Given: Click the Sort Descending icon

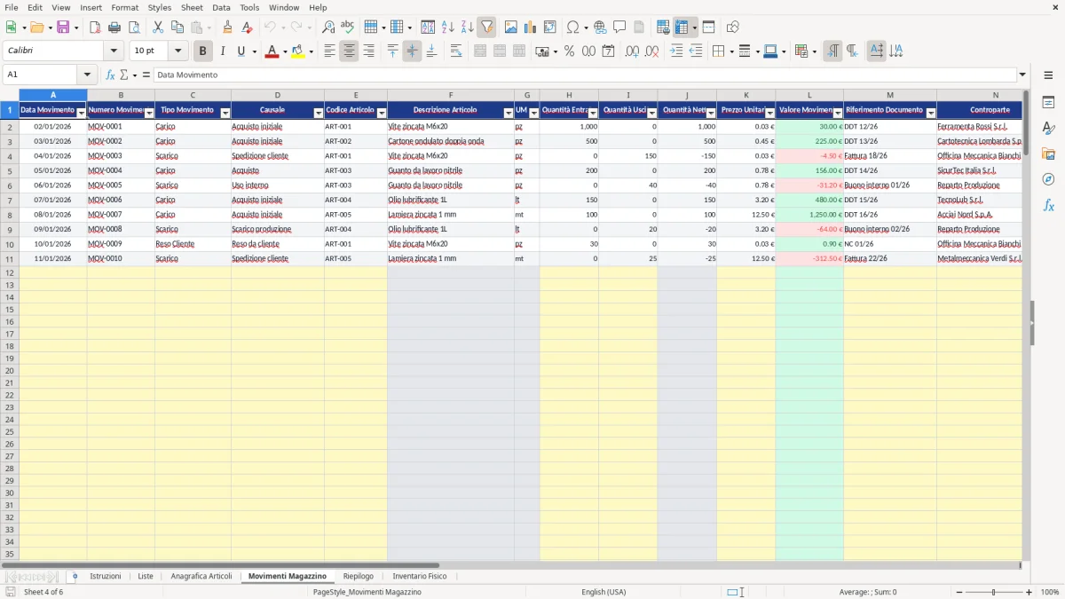Looking at the screenshot, I should [467, 28].
